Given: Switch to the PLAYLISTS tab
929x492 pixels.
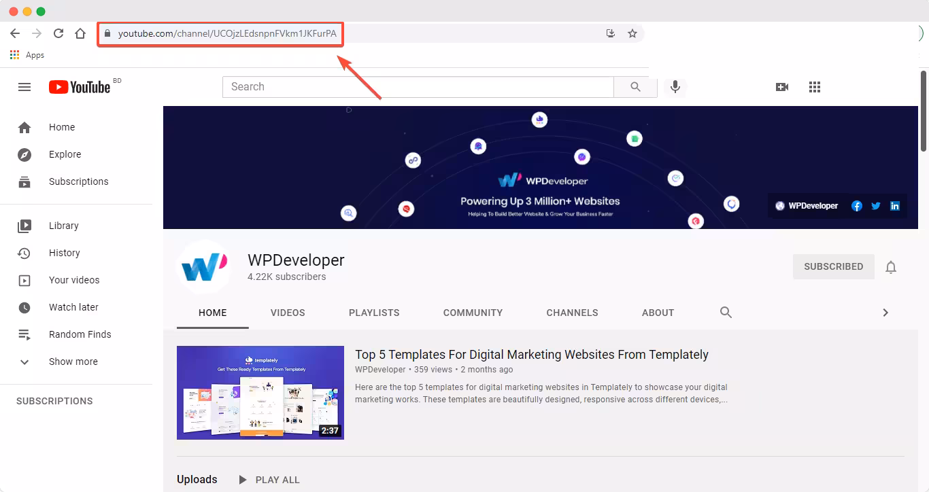Looking at the screenshot, I should (x=374, y=313).
